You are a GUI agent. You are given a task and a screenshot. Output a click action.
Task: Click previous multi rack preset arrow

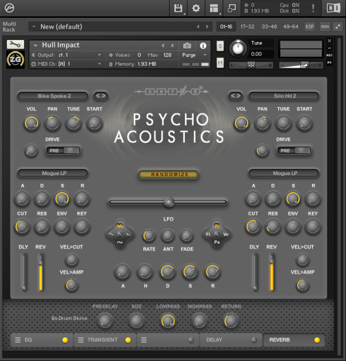(x=198, y=27)
